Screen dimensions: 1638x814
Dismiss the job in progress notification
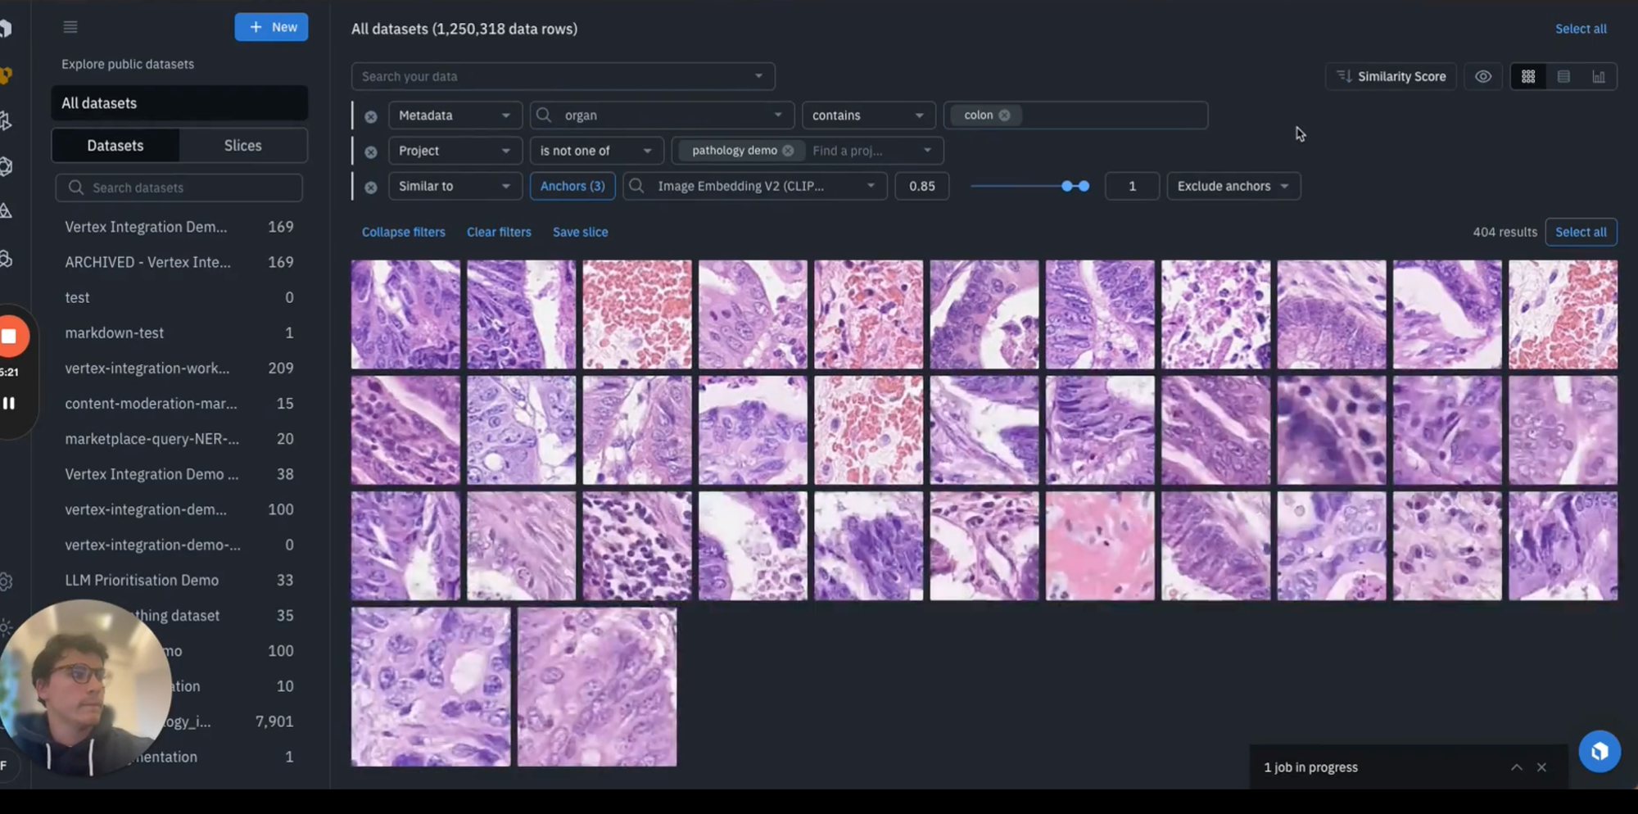point(1542,767)
